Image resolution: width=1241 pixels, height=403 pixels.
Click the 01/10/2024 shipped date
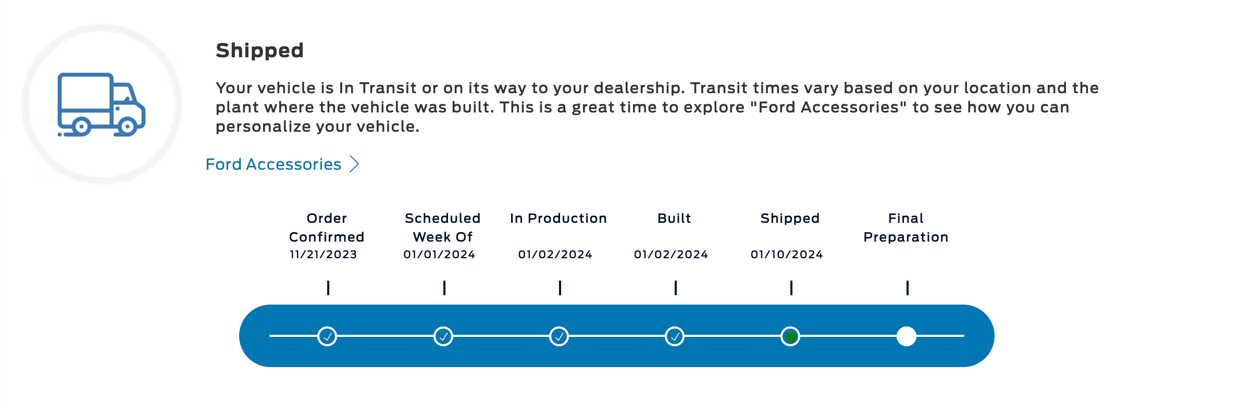[x=787, y=255]
